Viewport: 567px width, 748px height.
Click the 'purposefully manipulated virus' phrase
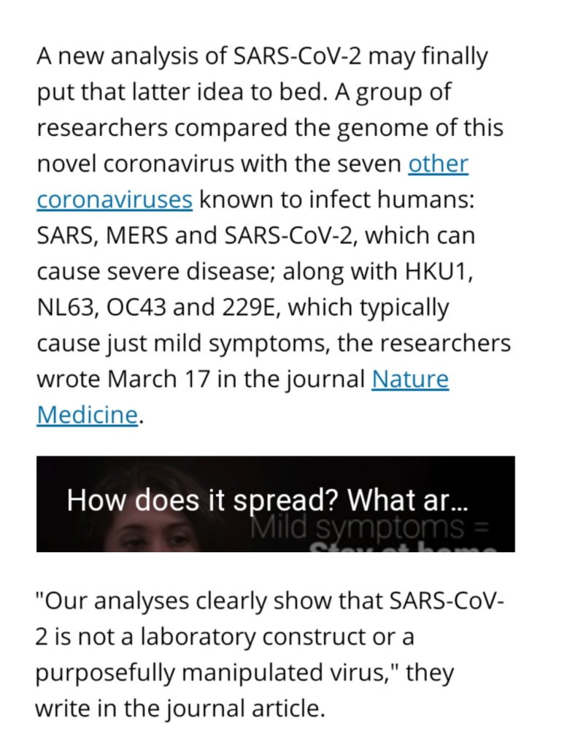219,672
